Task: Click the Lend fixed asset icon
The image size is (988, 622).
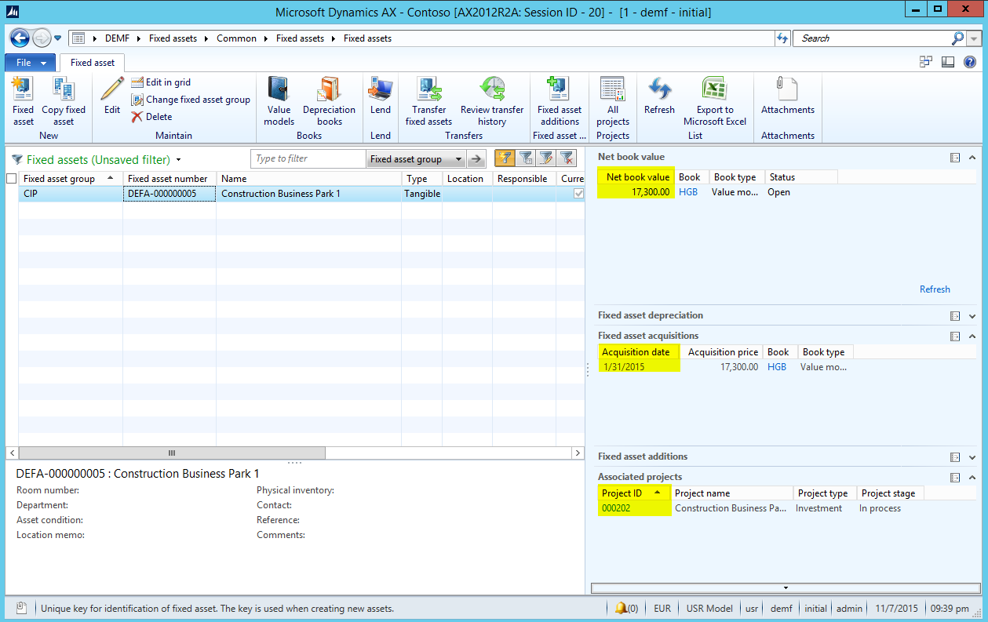Action: pos(381,90)
